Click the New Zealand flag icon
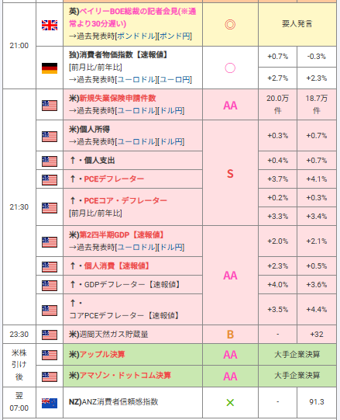Viewport: 340px width, 420px height. point(50,403)
